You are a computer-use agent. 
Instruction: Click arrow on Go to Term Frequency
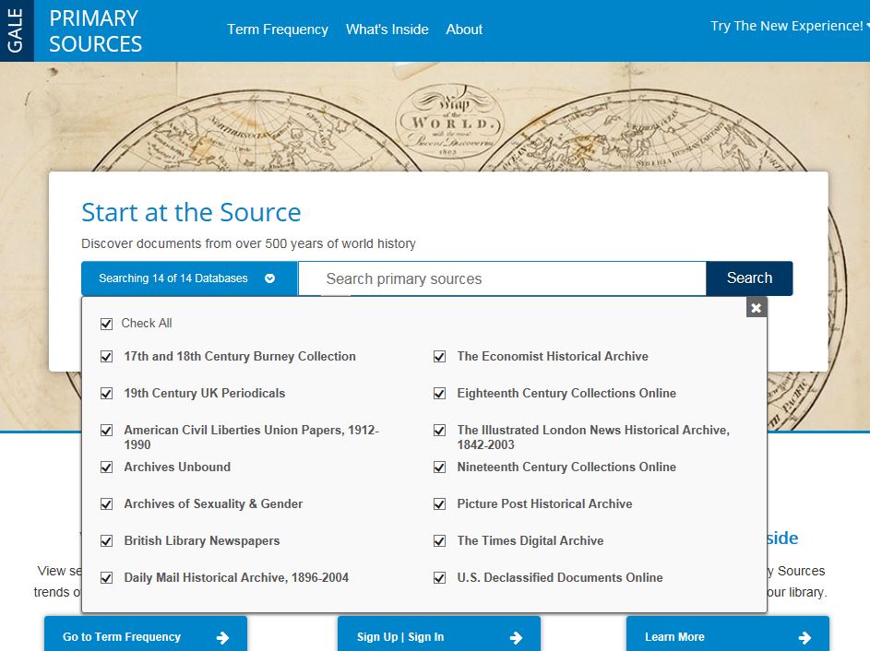click(x=222, y=637)
